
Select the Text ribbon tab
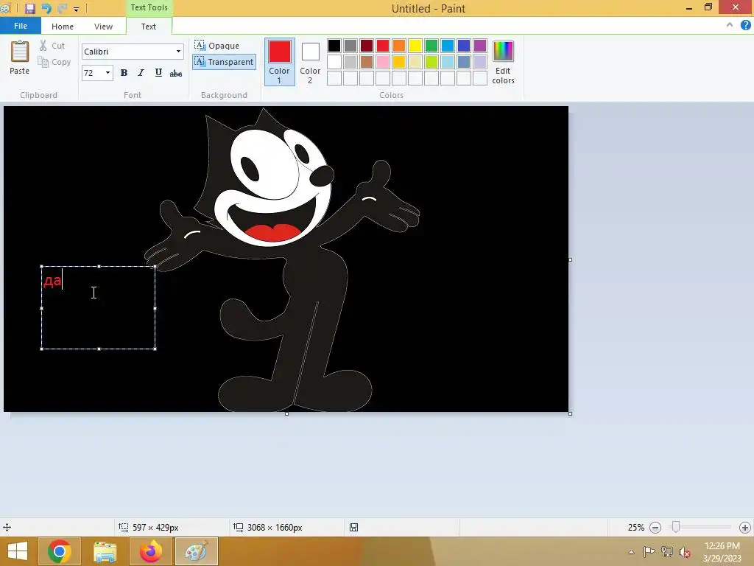(x=149, y=27)
